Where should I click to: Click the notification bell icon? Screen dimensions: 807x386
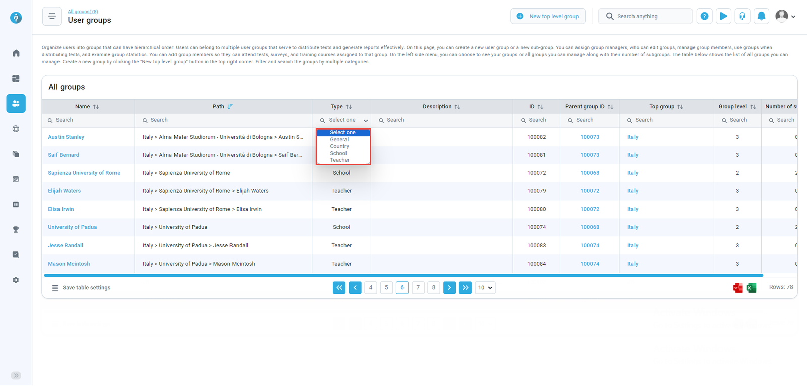[761, 16]
